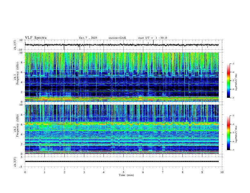Click the "ch.3(V)" waveform axis label

tap(15, 162)
